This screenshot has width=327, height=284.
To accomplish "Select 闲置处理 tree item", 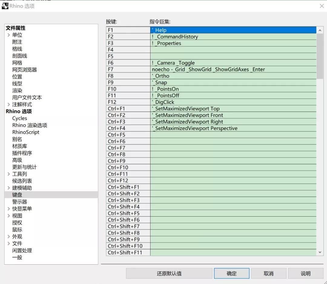I will click(x=22, y=250).
